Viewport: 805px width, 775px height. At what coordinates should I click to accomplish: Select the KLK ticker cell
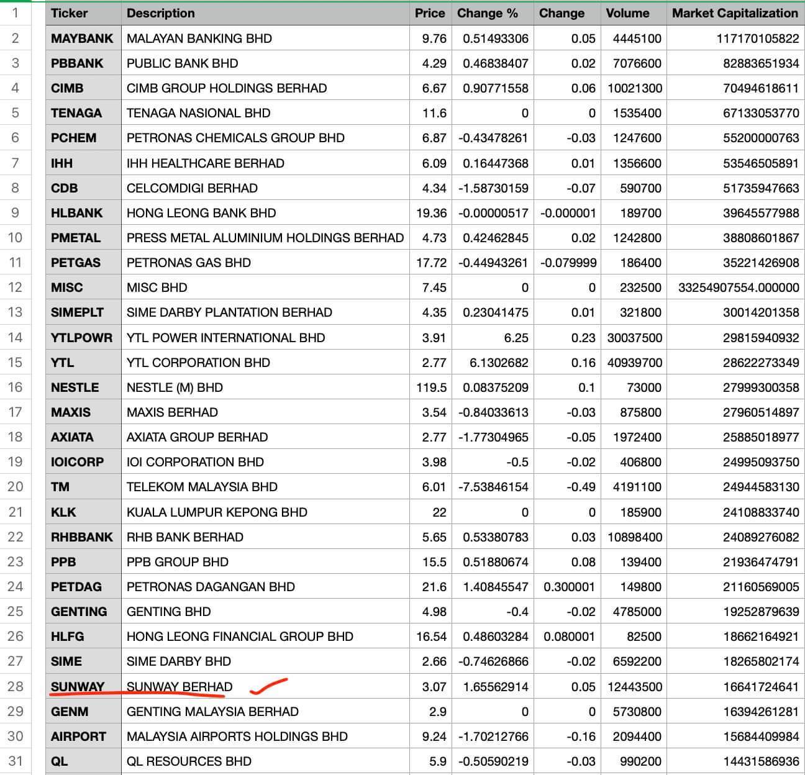[x=83, y=512]
